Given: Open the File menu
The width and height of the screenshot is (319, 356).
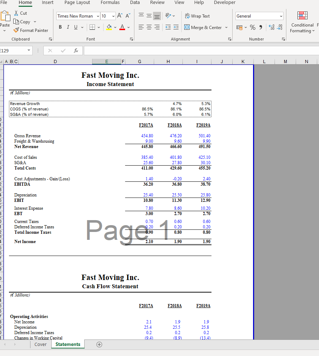Looking at the screenshot, I should click(4, 3).
